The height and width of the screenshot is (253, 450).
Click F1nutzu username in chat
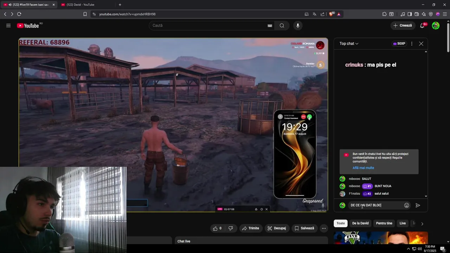pyautogui.click(x=354, y=194)
